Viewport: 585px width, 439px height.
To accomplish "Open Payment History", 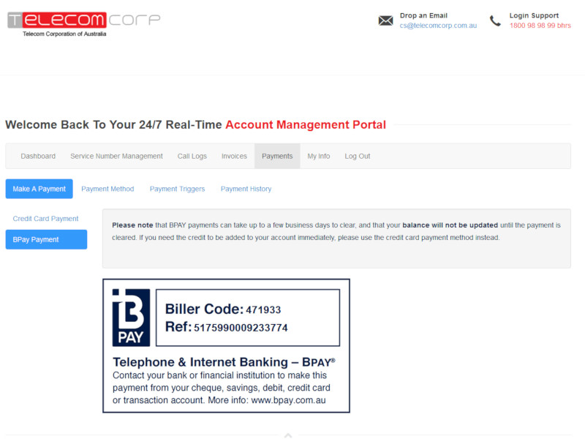I will (x=246, y=188).
